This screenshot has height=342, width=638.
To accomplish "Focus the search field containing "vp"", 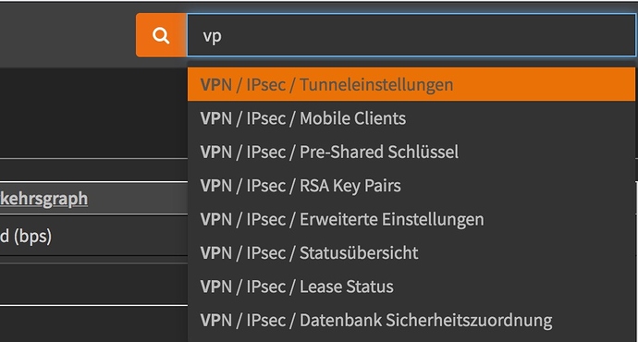I will (411, 35).
